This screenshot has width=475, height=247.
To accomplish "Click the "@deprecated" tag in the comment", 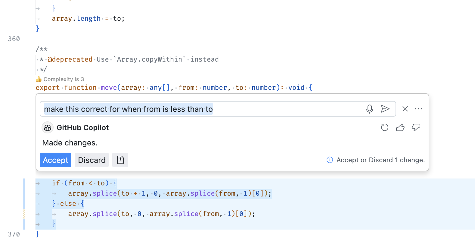I will pos(70,59).
